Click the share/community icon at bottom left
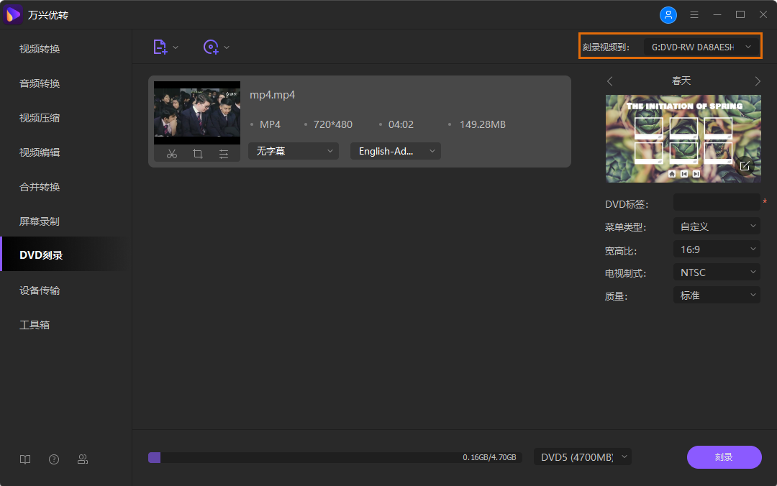Screen dimensions: 777x486 82,459
